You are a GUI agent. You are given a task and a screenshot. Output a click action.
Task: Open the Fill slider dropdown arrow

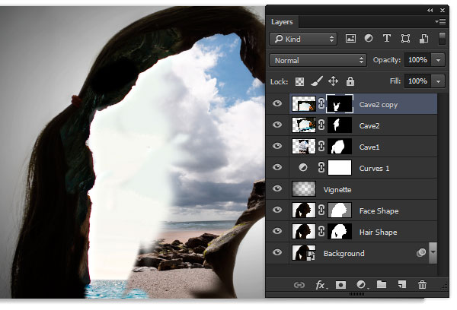click(438, 81)
